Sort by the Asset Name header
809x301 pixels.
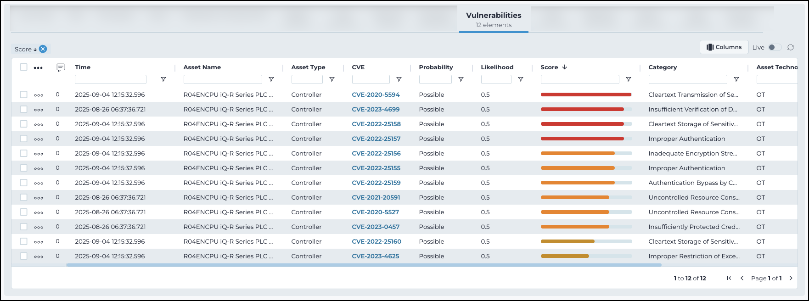click(202, 67)
